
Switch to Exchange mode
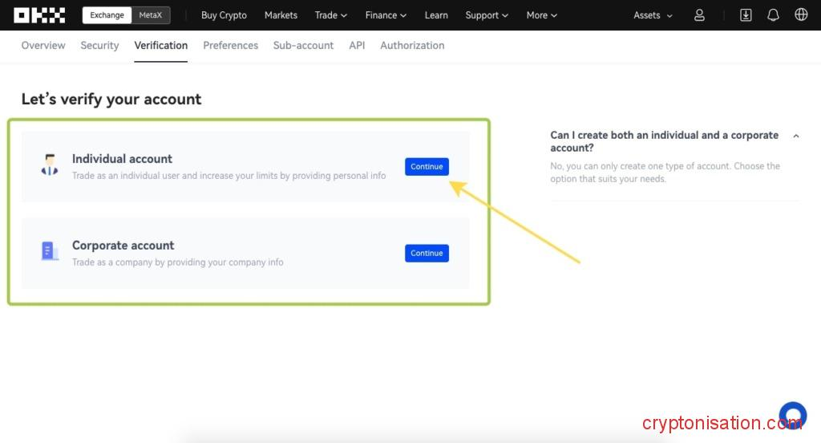(107, 15)
